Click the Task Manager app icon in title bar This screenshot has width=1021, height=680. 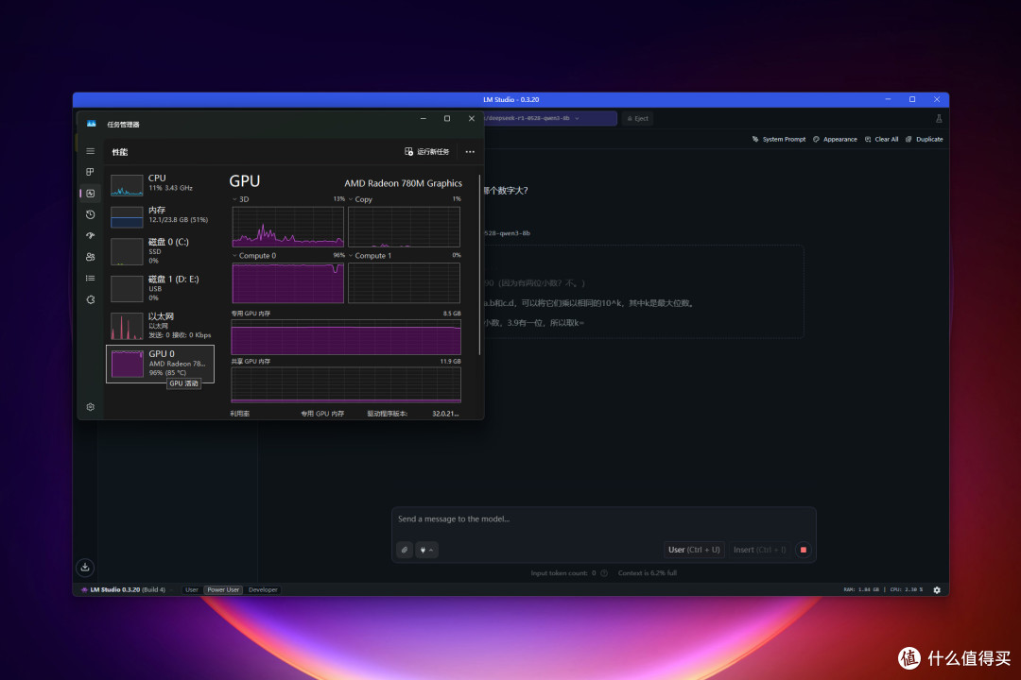point(91,124)
